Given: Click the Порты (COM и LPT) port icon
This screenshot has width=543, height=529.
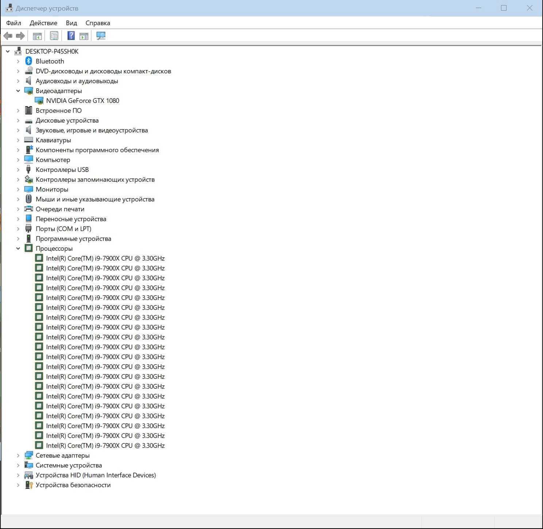Looking at the screenshot, I should tap(28, 228).
